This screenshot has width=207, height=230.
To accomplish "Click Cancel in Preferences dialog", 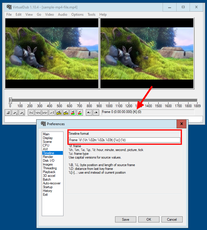I will 172,220.
